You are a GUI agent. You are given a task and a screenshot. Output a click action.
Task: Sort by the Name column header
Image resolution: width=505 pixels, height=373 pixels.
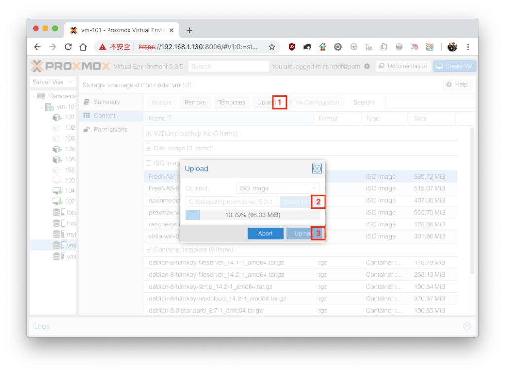point(229,118)
